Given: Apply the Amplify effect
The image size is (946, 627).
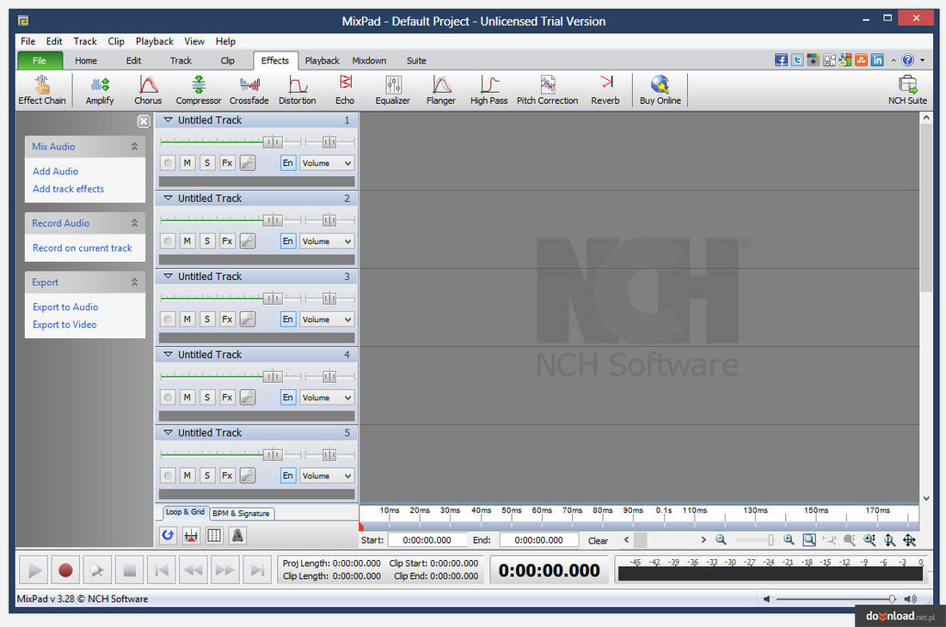Looking at the screenshot, I should (x=100, y=90).
